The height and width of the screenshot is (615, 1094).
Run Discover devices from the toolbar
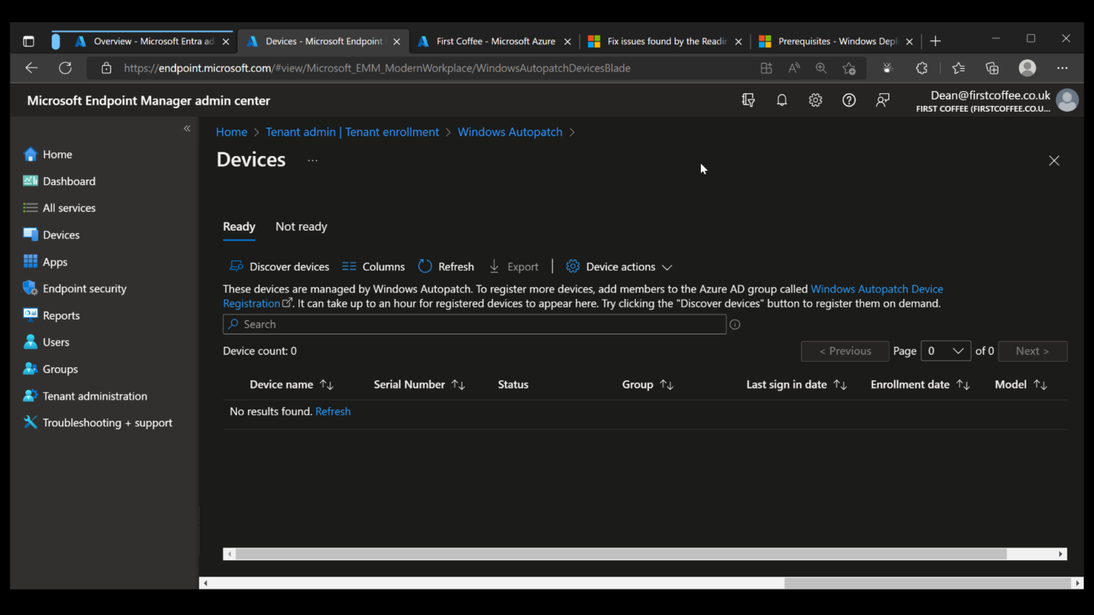[x=279, y=266]
